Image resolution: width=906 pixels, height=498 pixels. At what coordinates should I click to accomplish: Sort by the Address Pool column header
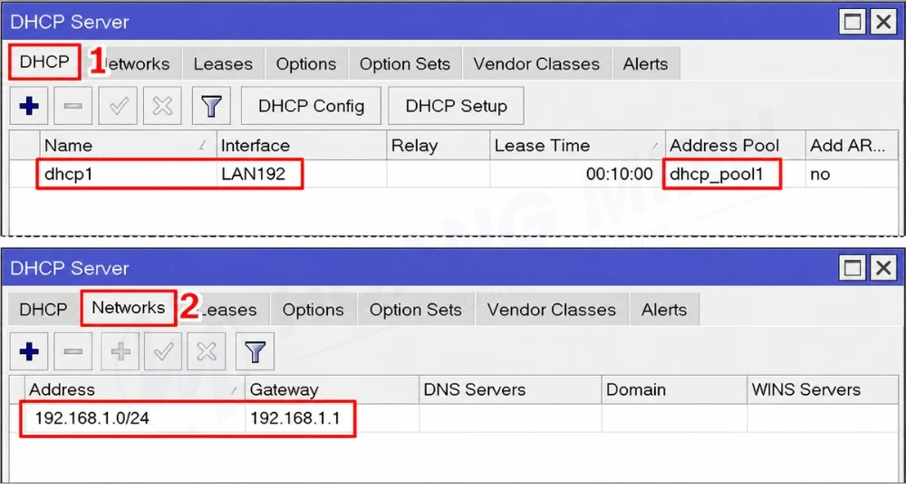click(735, 146)
